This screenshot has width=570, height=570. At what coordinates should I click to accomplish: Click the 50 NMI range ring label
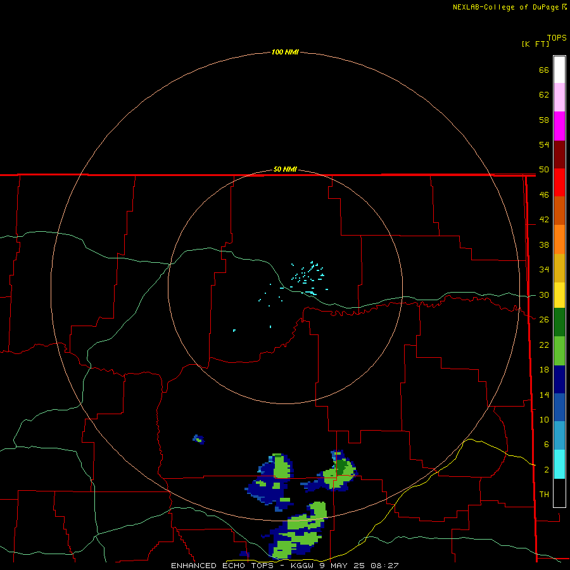[285, 169]
